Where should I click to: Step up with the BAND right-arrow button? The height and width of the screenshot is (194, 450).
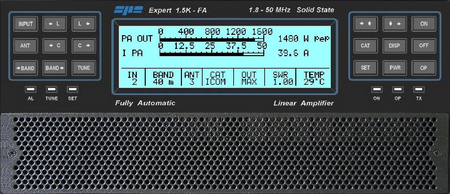click(54, 68)
